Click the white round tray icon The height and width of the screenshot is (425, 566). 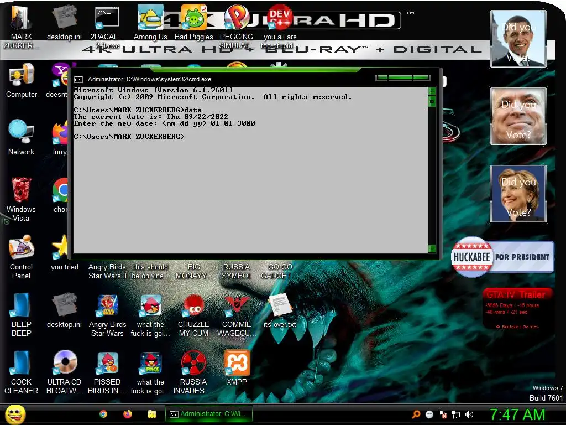point(429,414)
